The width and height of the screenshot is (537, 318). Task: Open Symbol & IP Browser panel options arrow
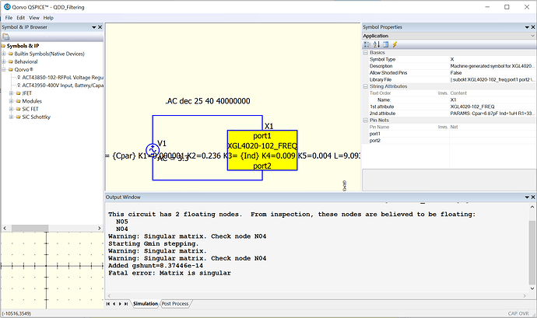pos(94,27)
